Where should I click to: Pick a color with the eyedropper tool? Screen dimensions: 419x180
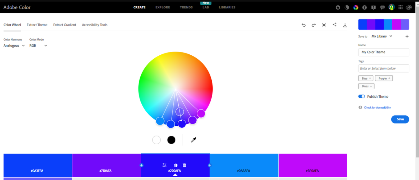[x=194, y=140]
